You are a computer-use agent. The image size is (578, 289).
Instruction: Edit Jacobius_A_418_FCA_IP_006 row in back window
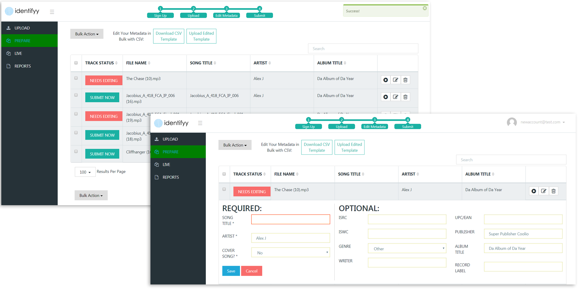click(x=396, y=97)
